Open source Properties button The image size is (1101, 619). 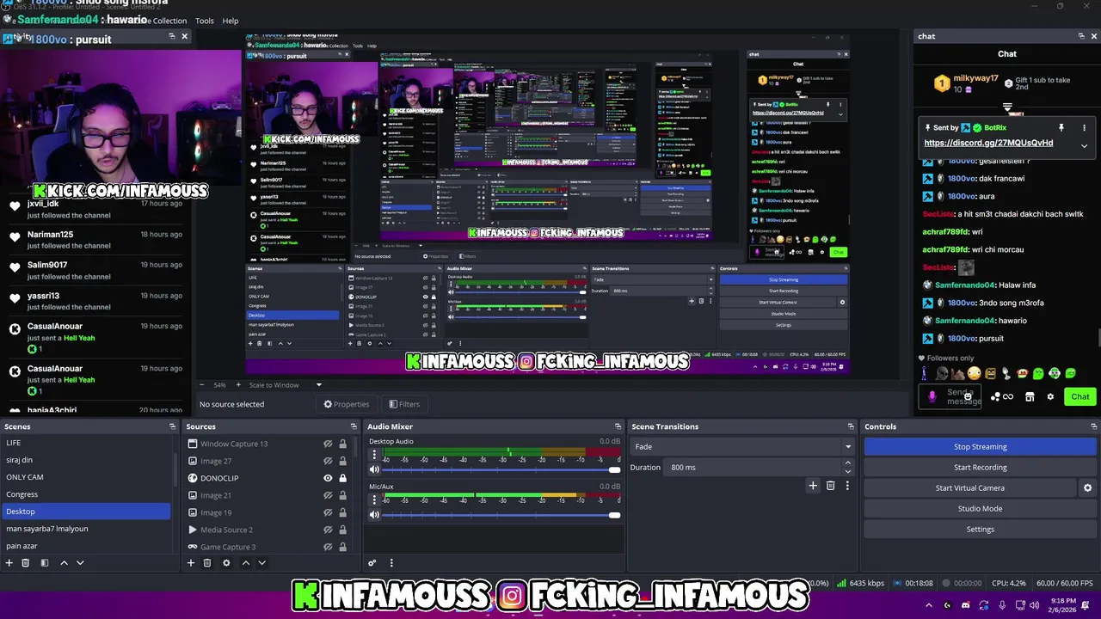pos(347,404)
